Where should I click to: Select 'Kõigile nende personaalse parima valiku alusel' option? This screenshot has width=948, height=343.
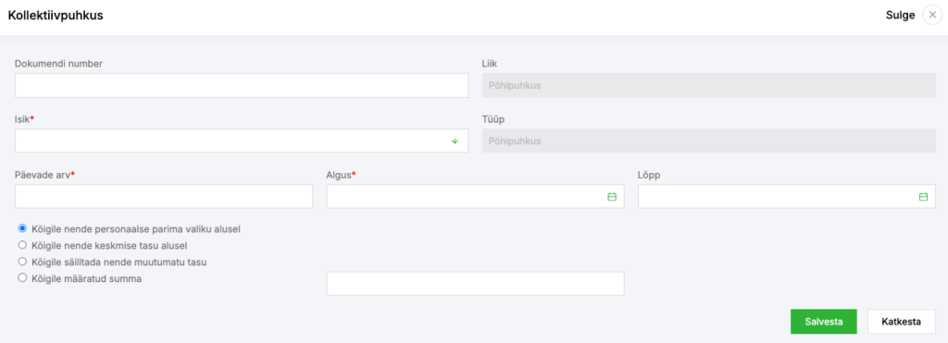coord(23,228)
